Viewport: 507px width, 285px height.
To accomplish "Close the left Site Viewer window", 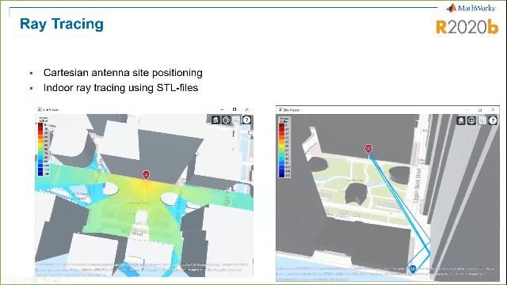I will tap(247, 109).
